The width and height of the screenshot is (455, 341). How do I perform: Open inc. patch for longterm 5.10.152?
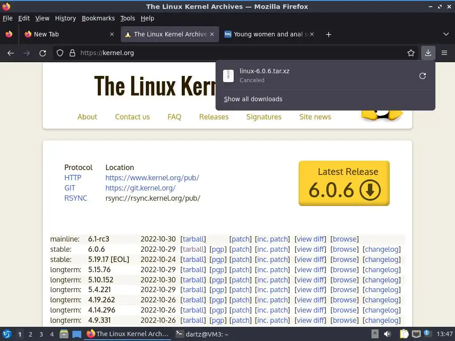[x=272, y=280]
